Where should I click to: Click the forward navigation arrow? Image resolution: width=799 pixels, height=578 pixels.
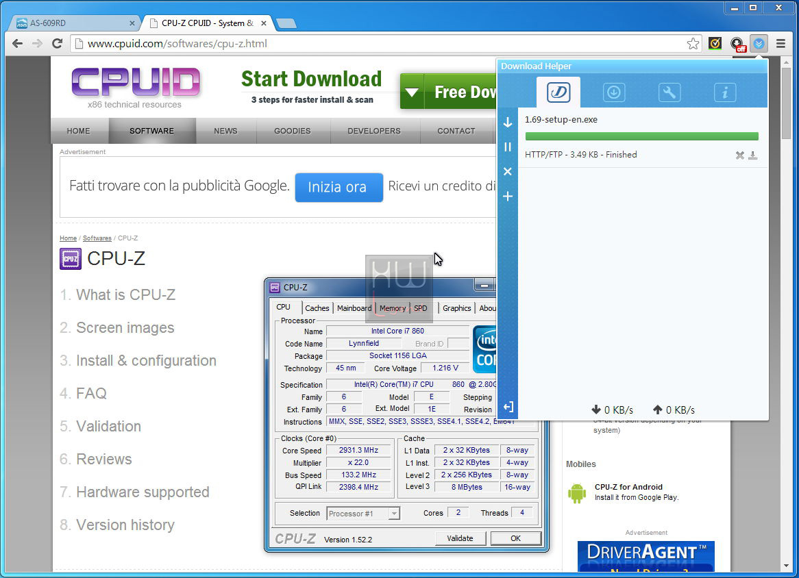(x=37, y=43)
